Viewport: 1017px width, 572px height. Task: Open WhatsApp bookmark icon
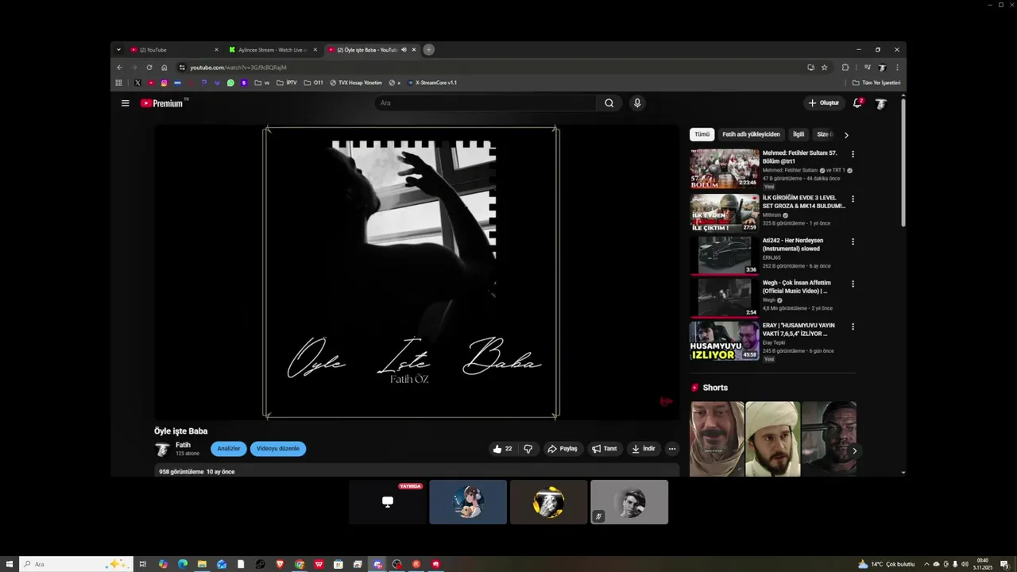coord(230,83)
